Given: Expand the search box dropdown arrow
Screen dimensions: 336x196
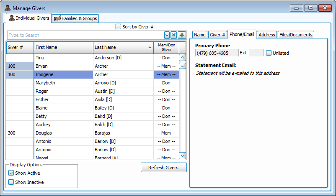Looking at the screenshot, I should (x=167, y=35).
